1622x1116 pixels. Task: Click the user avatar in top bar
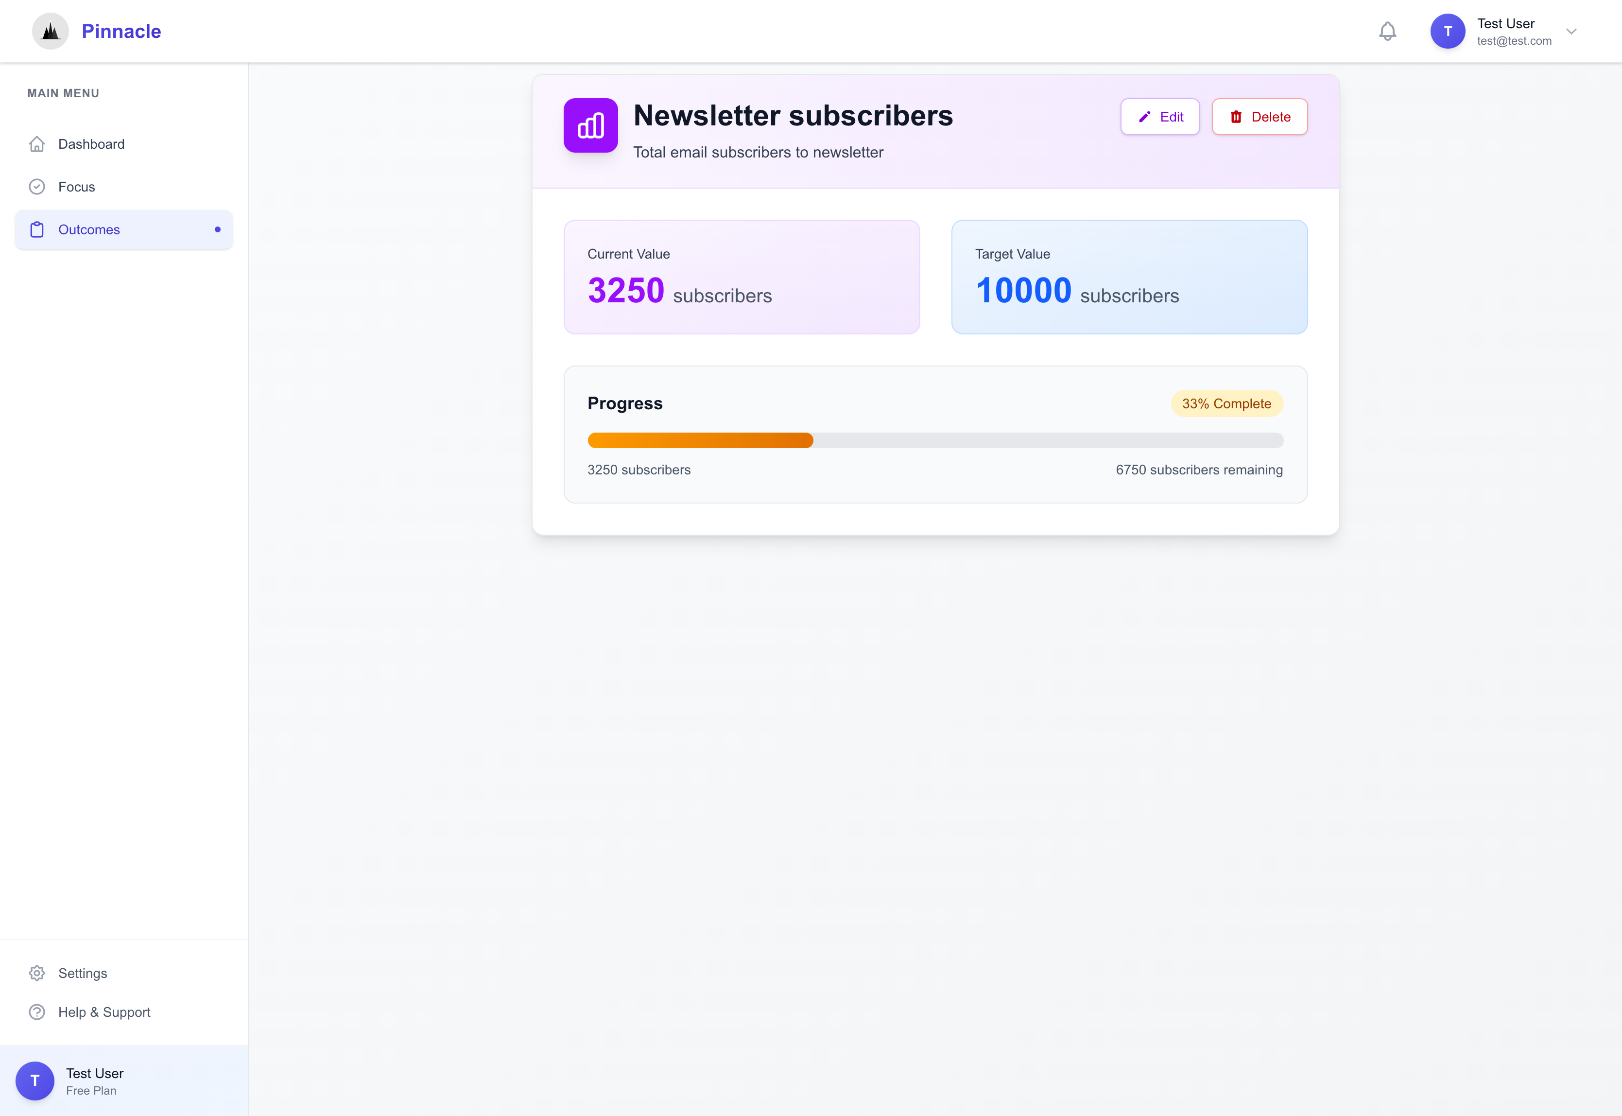point(1447,32)
